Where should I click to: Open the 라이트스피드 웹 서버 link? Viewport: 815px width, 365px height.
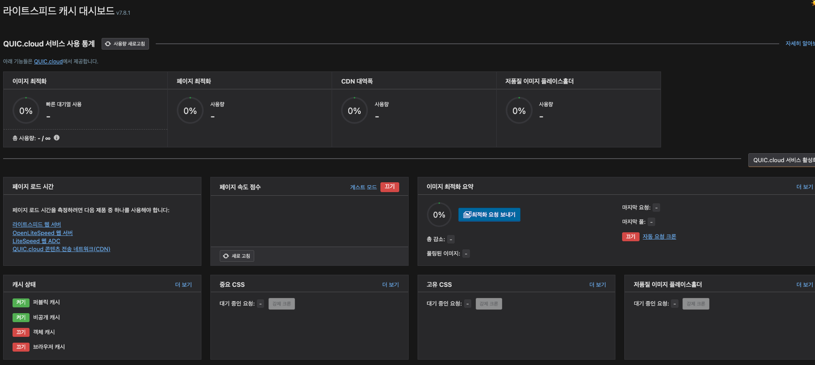(37, 224)
